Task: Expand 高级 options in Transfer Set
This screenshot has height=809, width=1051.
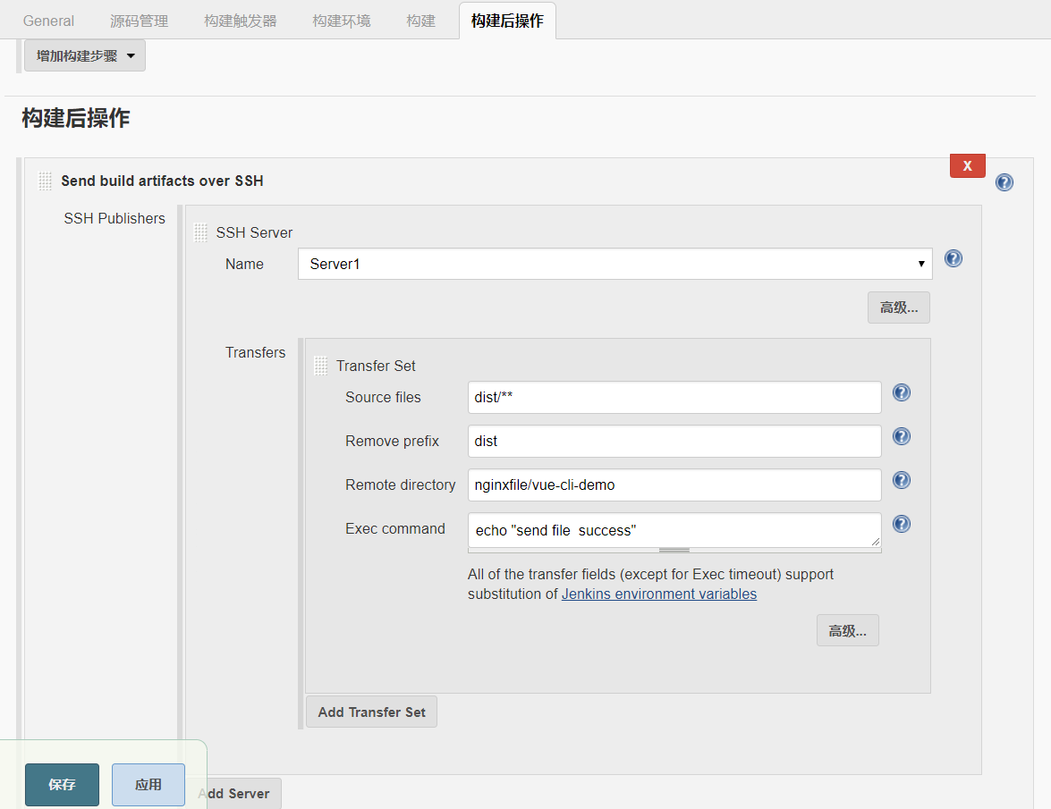Action: coord(847,630)
